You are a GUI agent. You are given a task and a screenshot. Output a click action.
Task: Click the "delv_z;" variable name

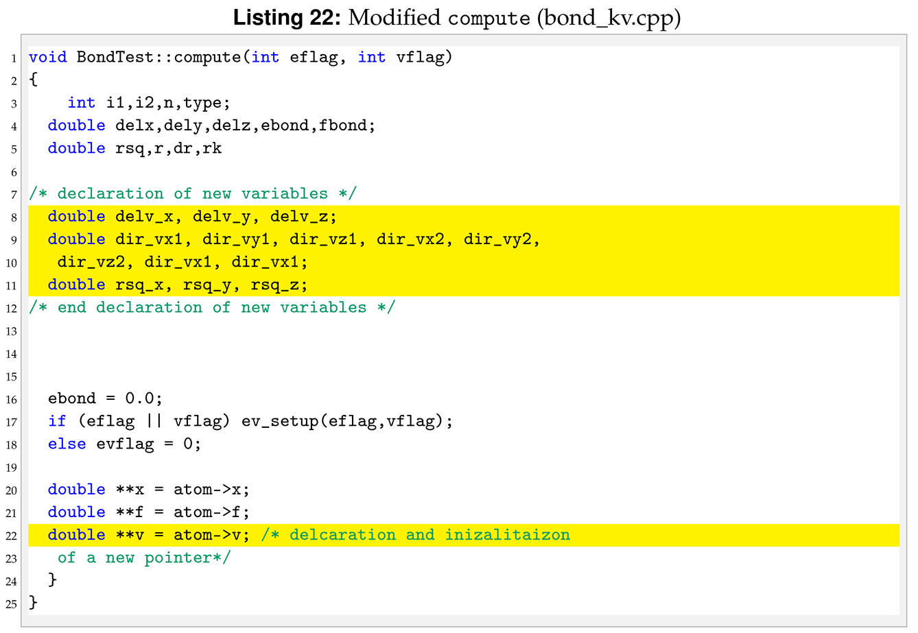click(x=304, y=217)
